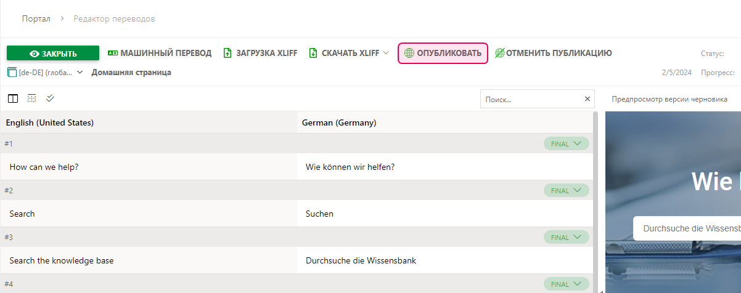Click the side-by-side columns view icon
741x293 pixels.
(13, 98)
